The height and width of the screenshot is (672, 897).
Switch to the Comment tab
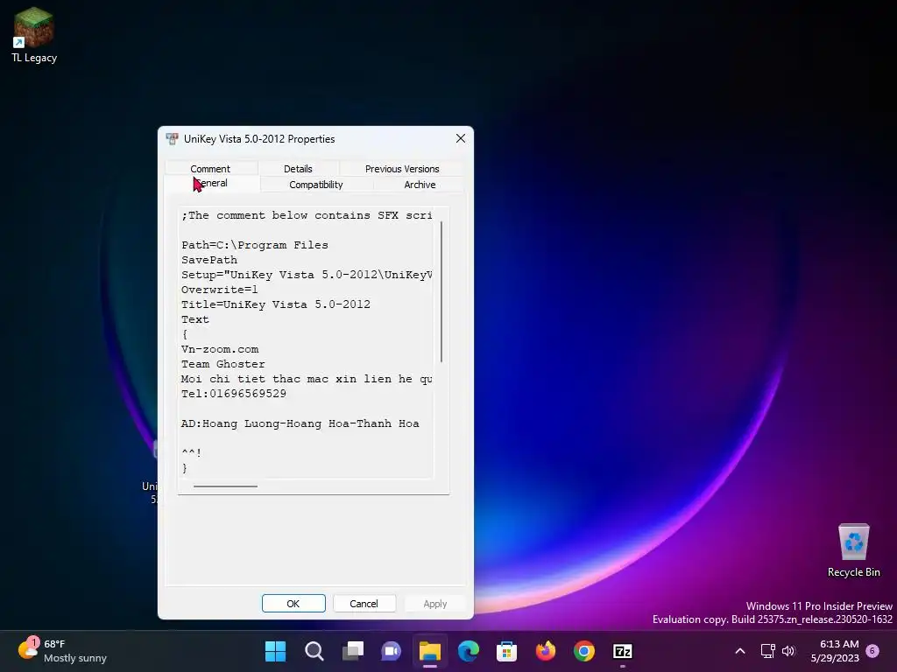[210, 169]
